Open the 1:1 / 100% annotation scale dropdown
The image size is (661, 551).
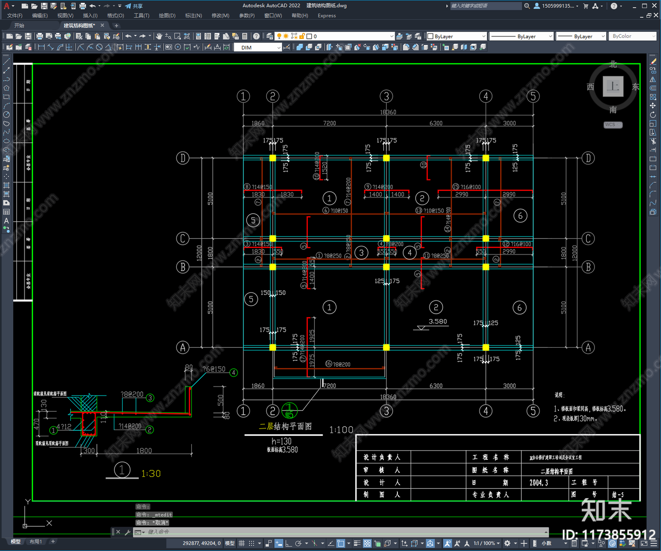(x=486, y=543)
